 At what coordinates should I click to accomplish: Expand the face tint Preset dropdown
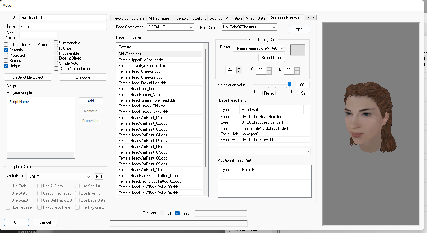259,48
